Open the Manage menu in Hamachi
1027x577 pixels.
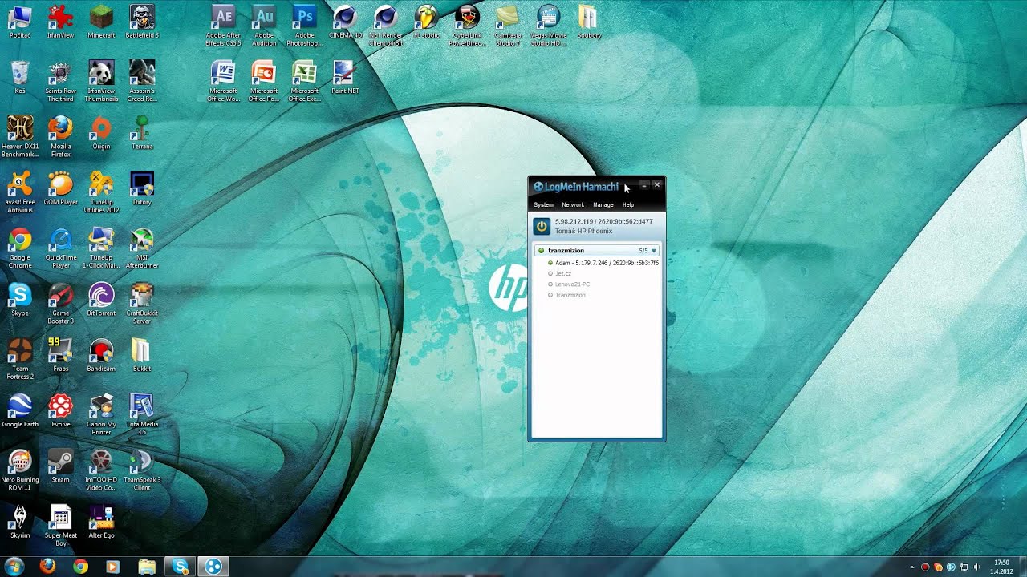point(603,205)
